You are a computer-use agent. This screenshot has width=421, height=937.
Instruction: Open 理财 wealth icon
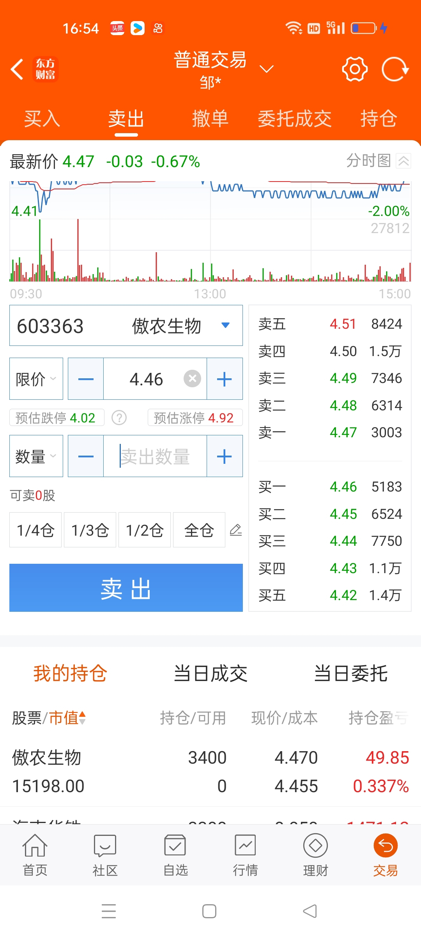click(315, 855)
